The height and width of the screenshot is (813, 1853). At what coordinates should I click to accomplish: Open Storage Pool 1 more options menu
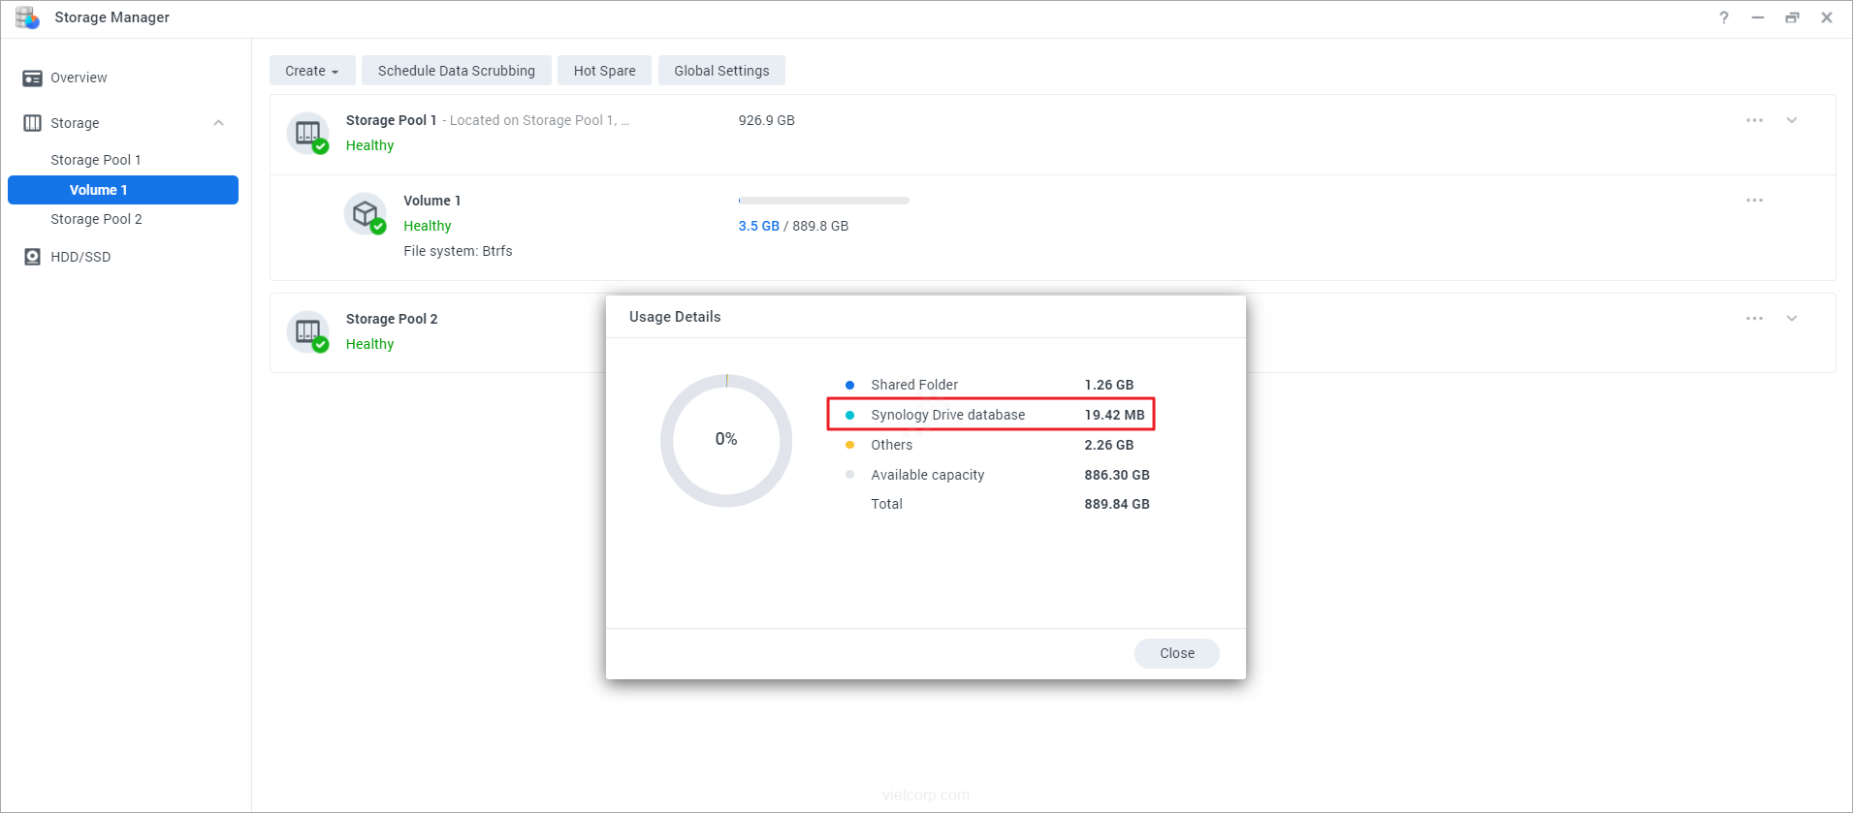click(x=1754, y=120)
